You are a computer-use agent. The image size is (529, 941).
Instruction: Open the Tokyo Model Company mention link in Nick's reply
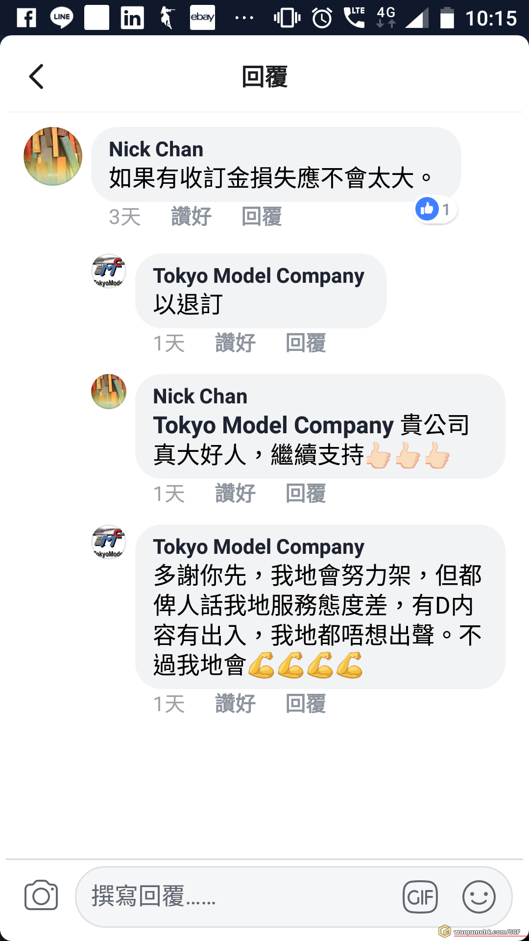coord(273,425)
